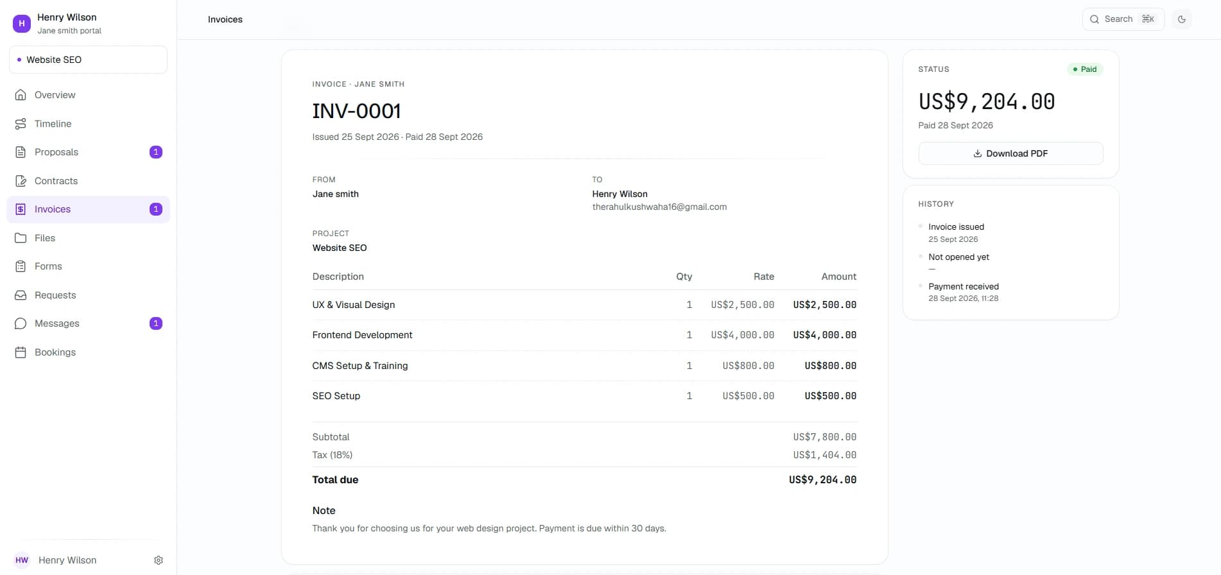The image size is (1221, 575).
Task: Click the therahulkushwaha16@gmail.com email
Action: tap(659, 207)
